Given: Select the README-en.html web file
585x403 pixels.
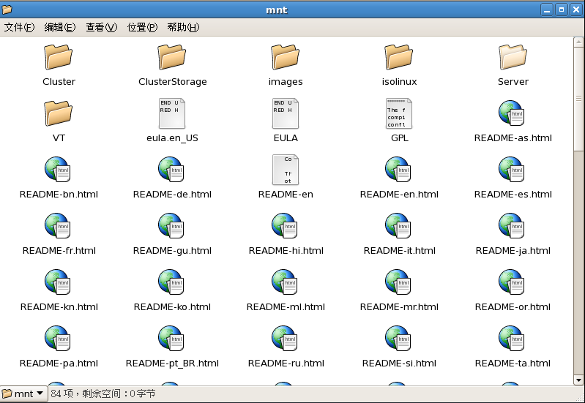Looking at the screenshot, I should pyautogui.click(x=399, y=170).
